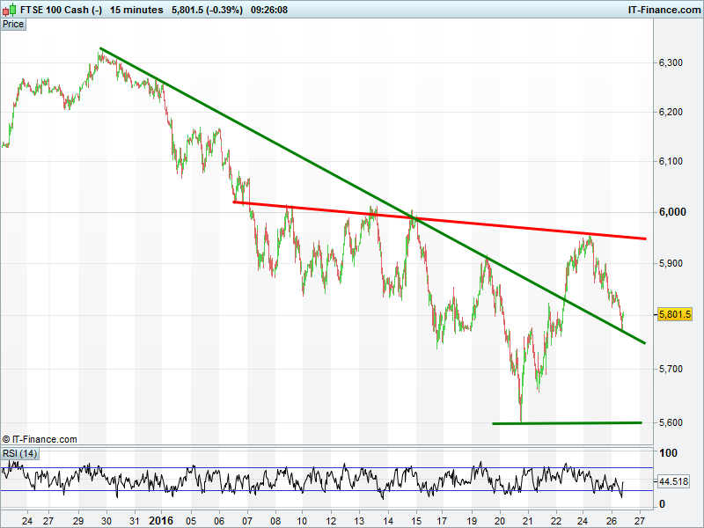Click the RSI axis label 0
This screenshot has height=528, width=704.
[662, 504]
